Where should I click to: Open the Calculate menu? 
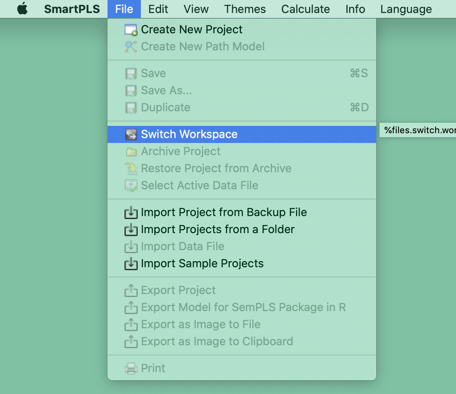(305, 9)
